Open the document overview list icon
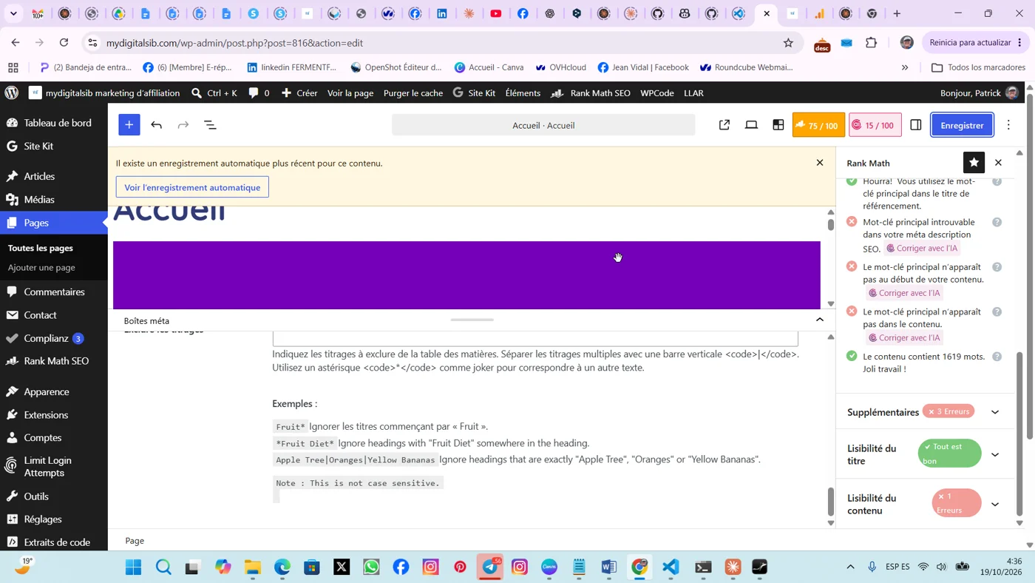Image resolution: width=1035 pixels, height=583 pixels. [210, 125]
